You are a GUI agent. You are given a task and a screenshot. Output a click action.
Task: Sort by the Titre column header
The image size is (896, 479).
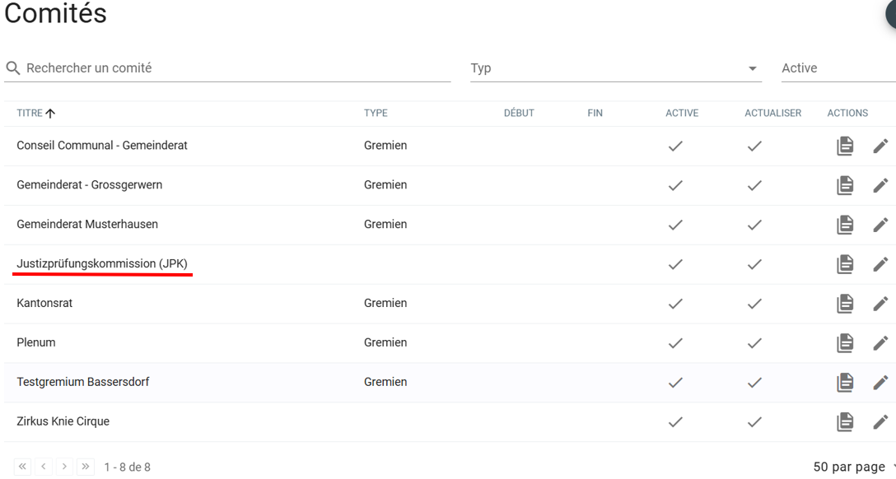pos(30,114)
